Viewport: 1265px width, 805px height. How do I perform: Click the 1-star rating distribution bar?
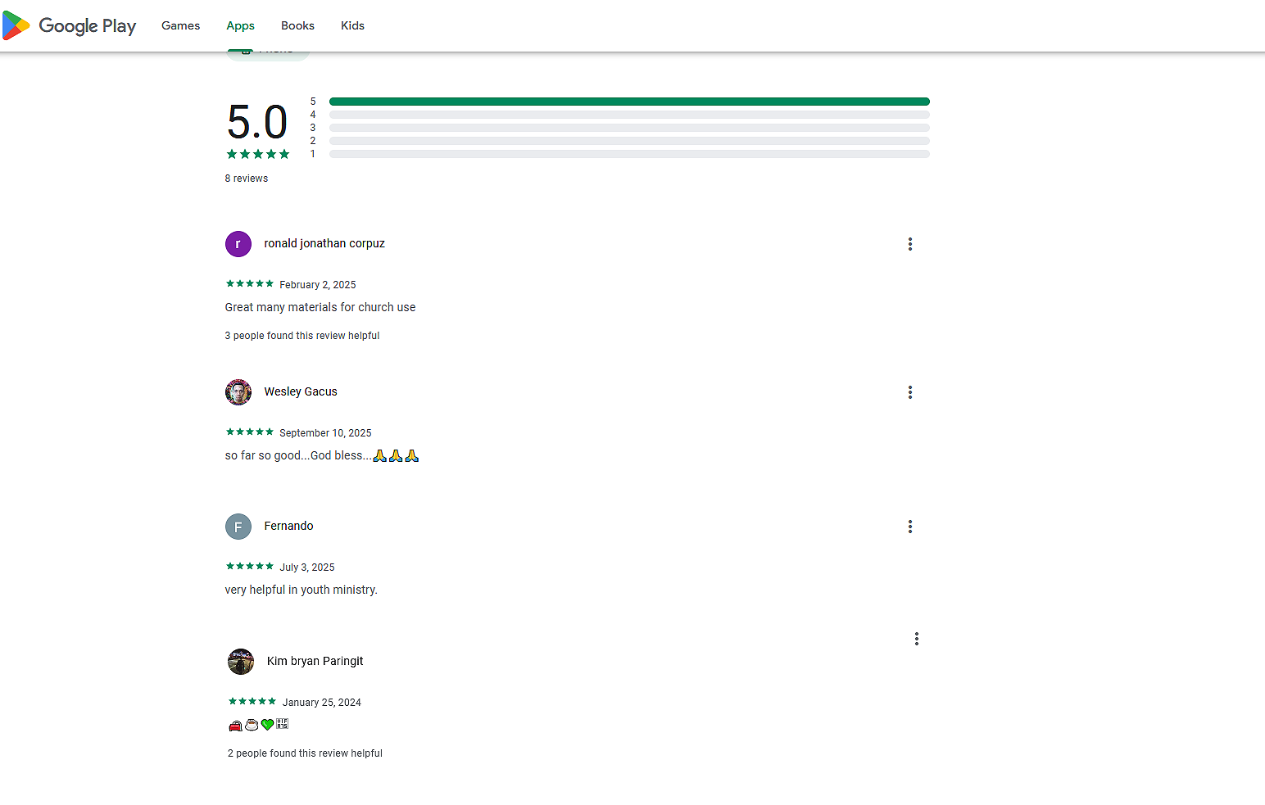coord(628,154)
